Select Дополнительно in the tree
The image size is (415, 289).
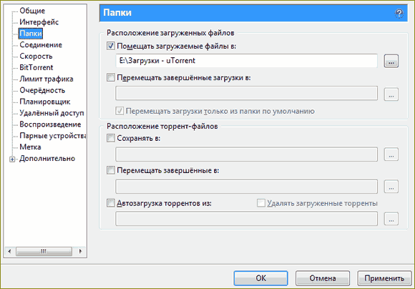click(x=47, y=159)
